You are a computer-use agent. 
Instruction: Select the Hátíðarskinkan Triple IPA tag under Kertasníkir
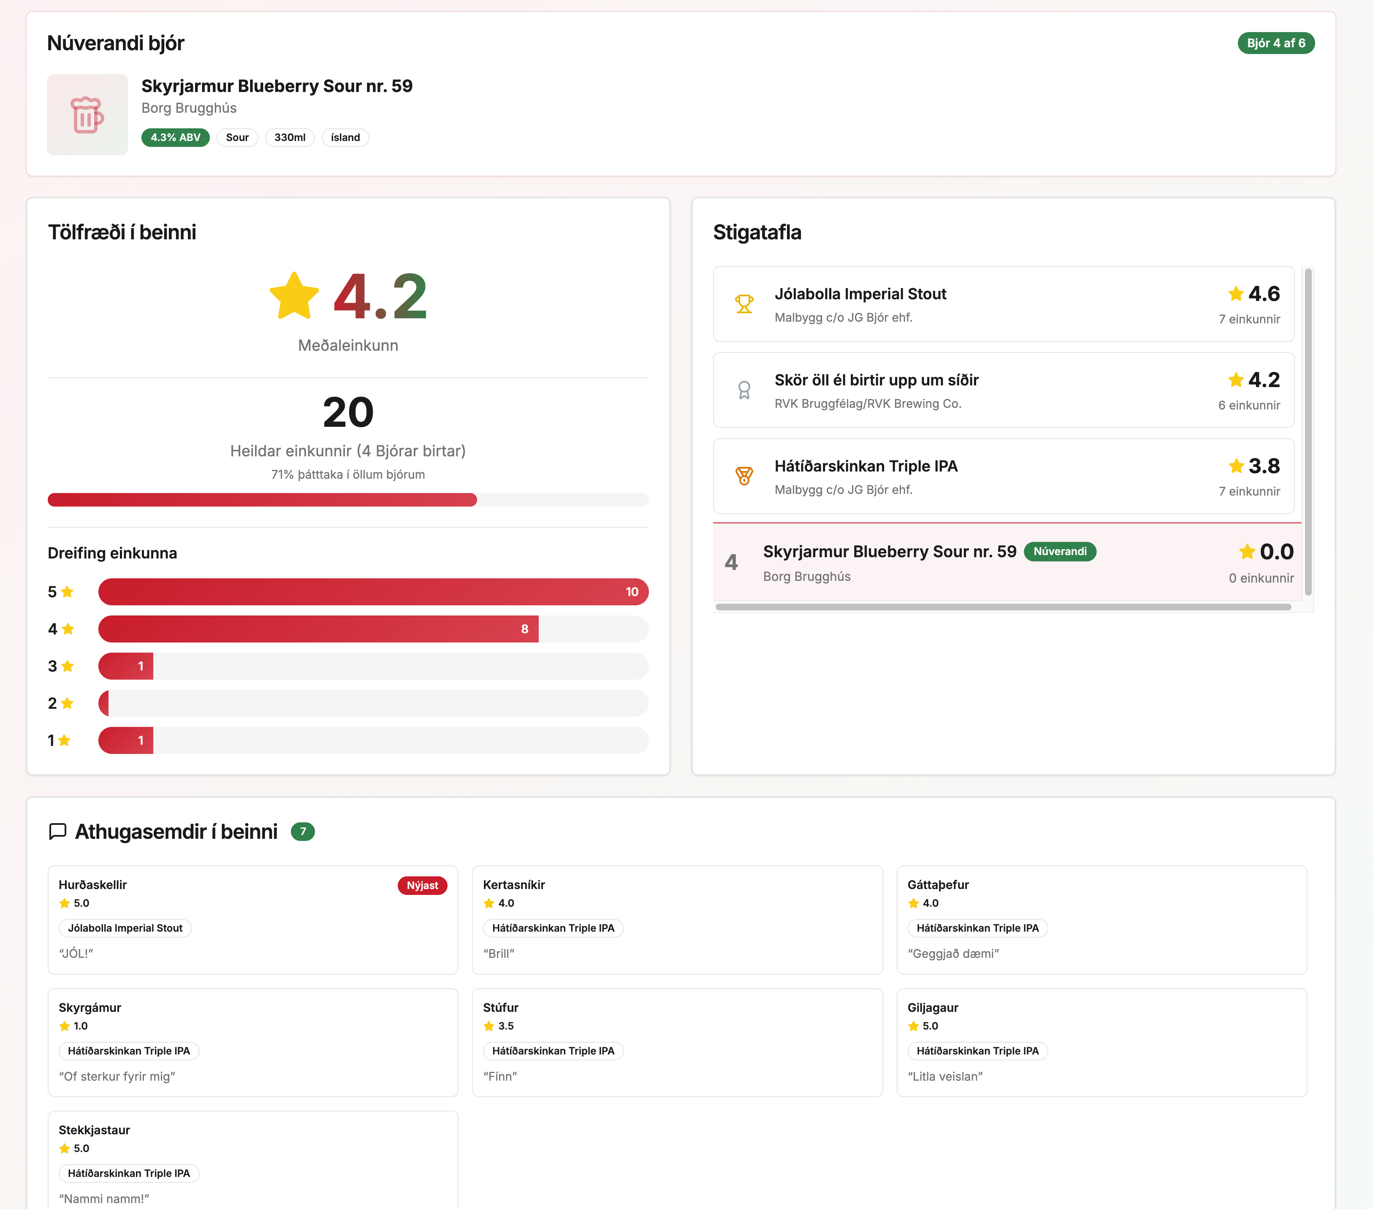553,927
